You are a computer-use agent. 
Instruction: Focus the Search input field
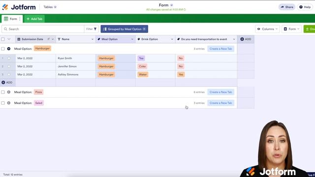pyautogui.click(x=43, y=29)
